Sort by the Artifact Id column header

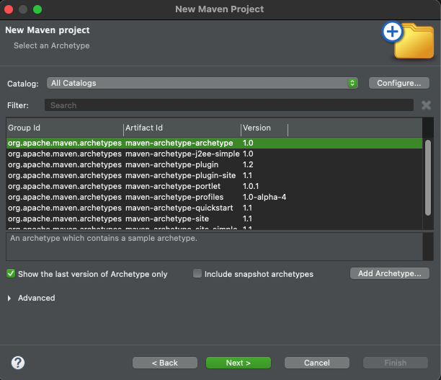pos(182,128)
